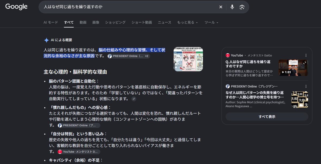Click link icon after 脳のパターン認識 paragraph
Screen dimensions: 321x164
[x=134, y=99]
